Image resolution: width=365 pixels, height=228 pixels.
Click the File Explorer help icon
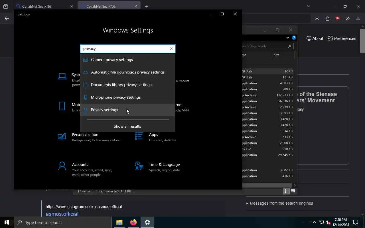click(294, 38)
